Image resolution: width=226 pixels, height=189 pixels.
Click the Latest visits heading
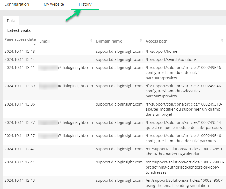19,30
